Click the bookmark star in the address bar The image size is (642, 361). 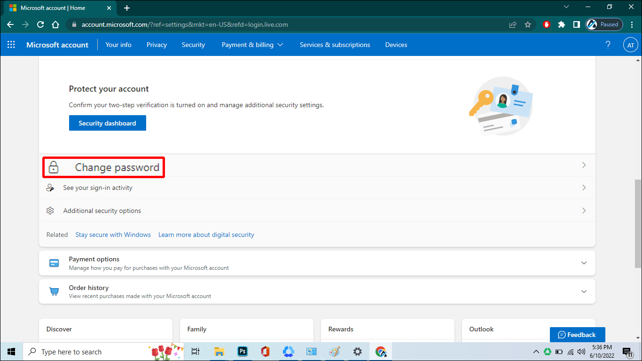pos(528,24)
